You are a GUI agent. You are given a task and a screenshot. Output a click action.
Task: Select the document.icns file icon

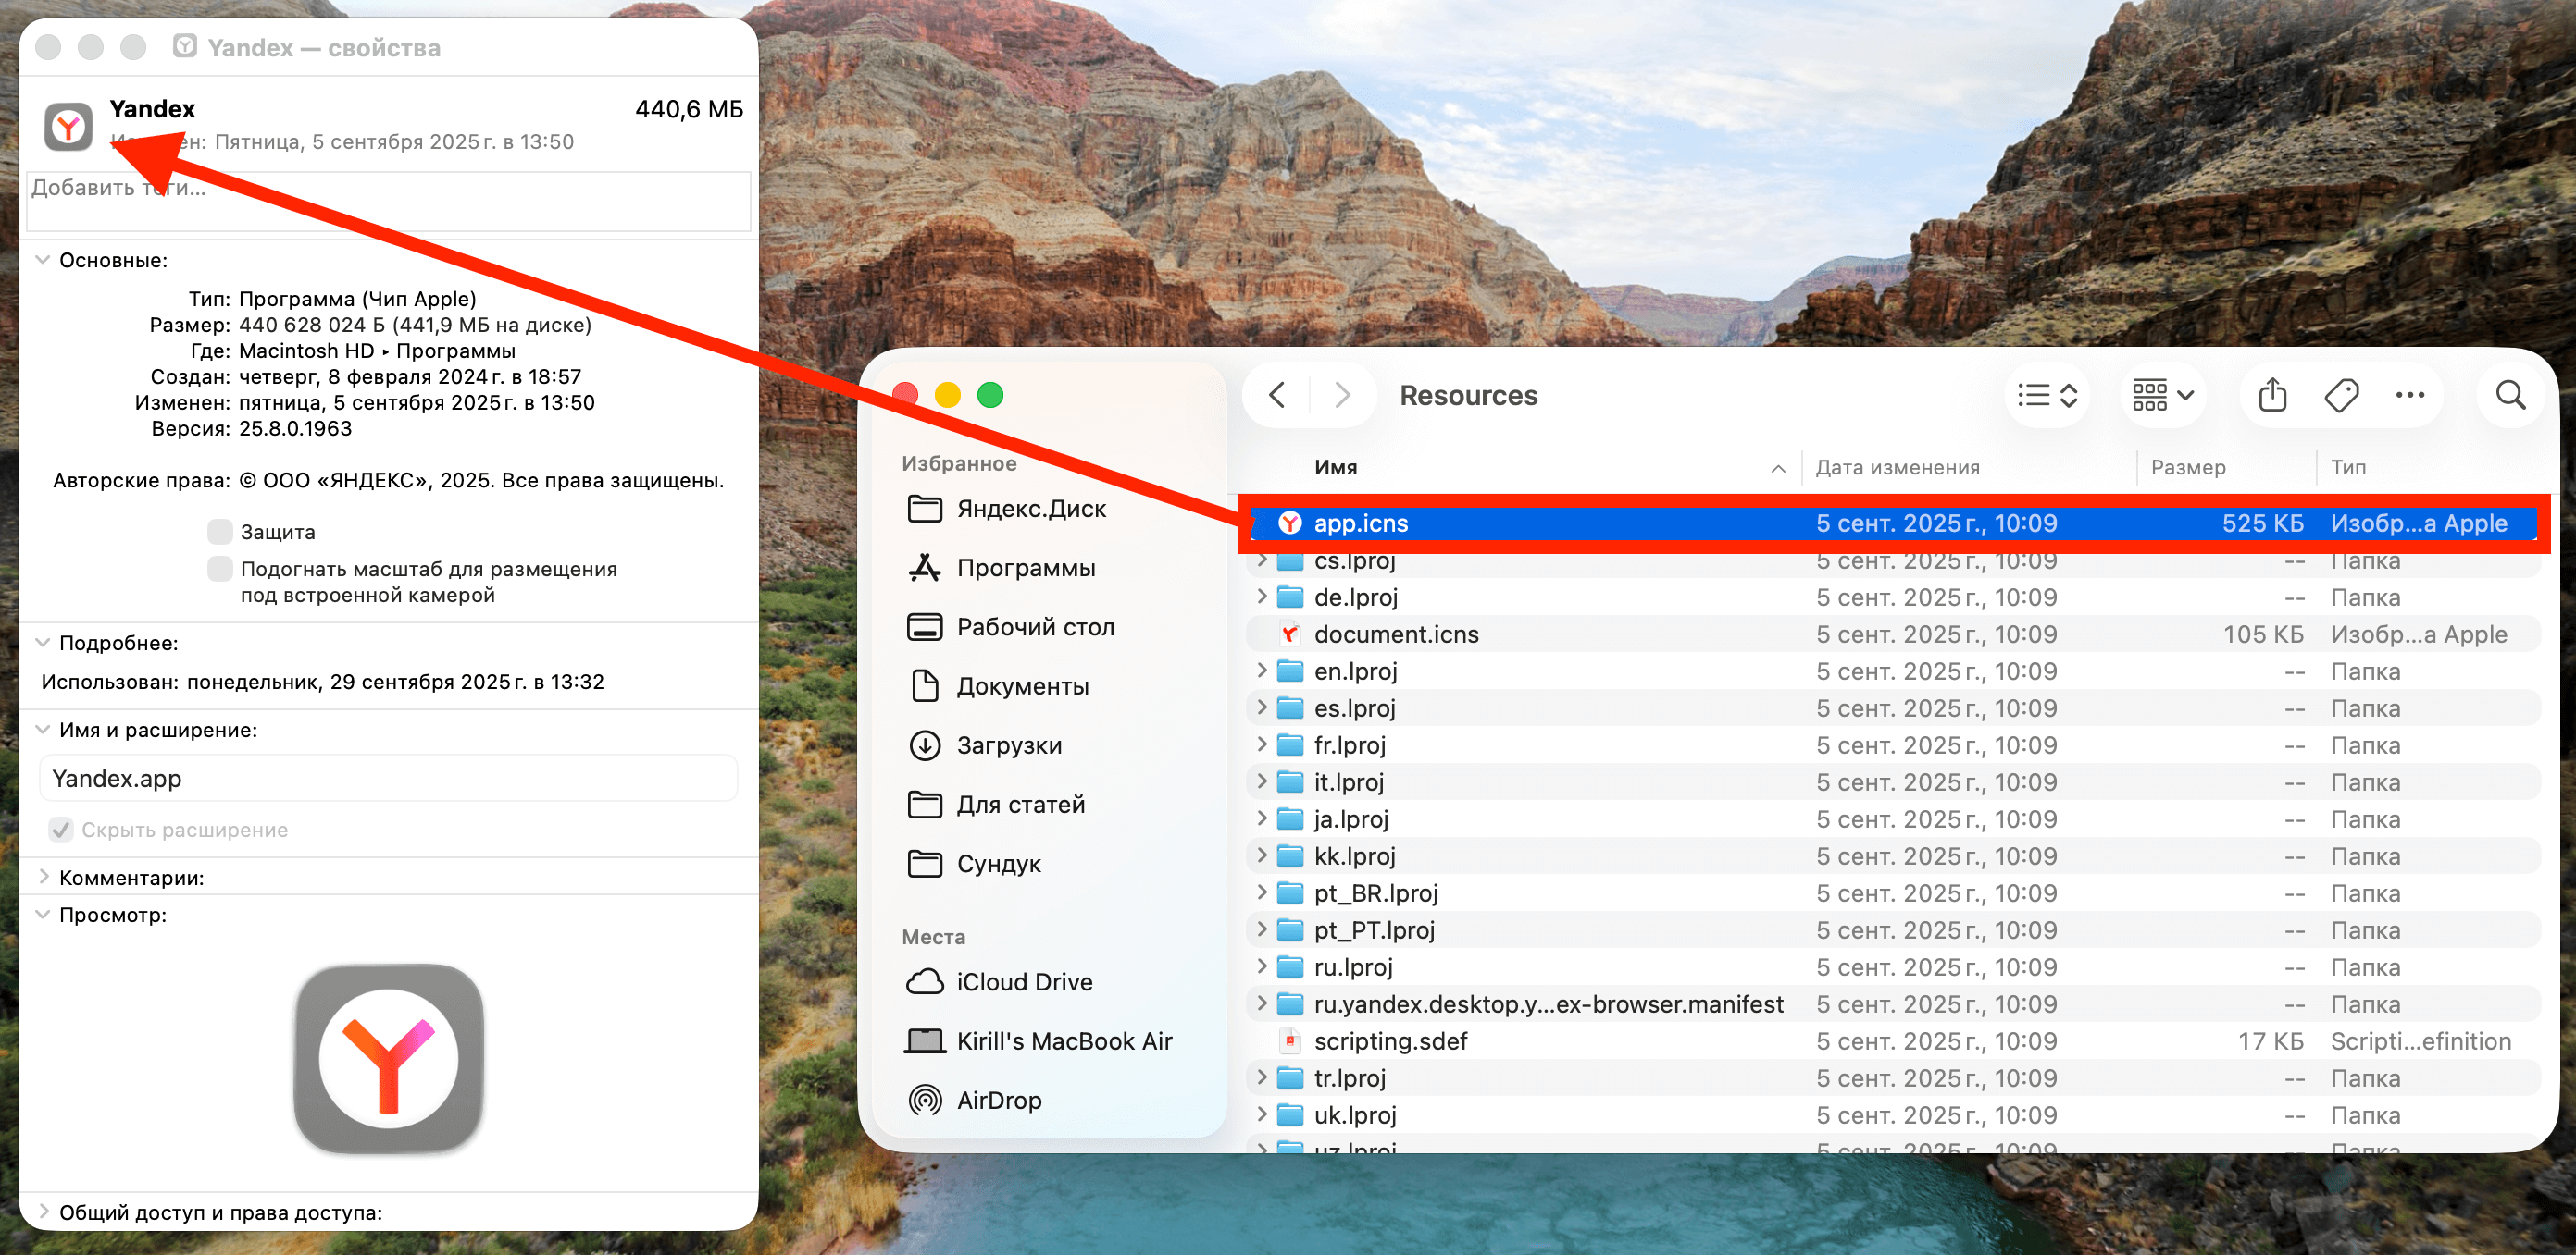tap(1290, 634)
